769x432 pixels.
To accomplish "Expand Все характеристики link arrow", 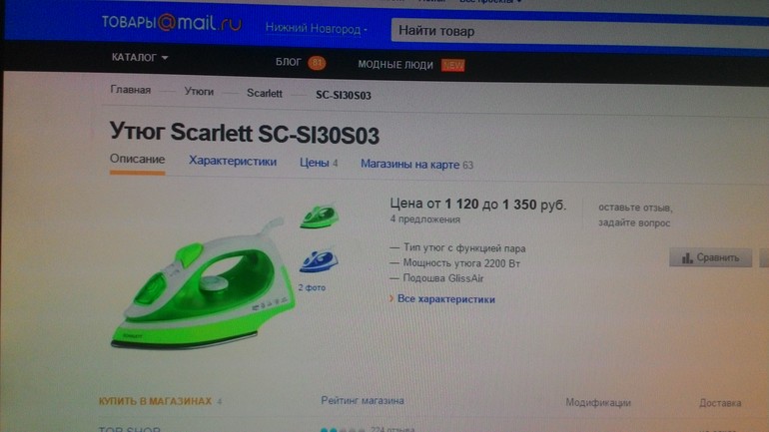I will point(391,298).
